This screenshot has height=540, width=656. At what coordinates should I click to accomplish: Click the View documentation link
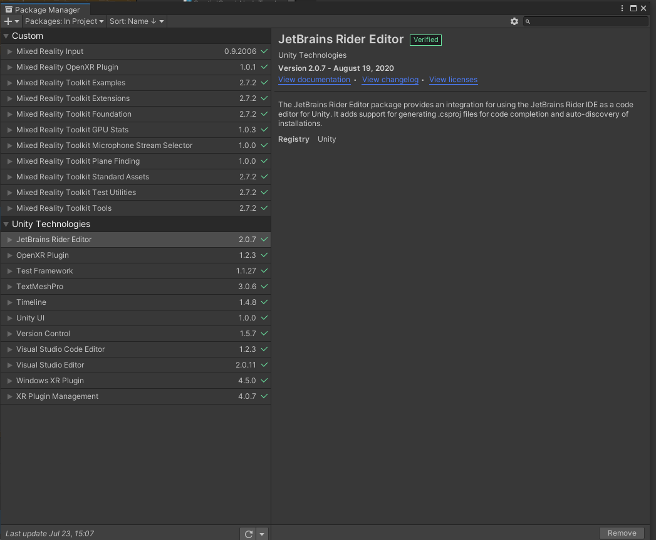tap(314, 80)
